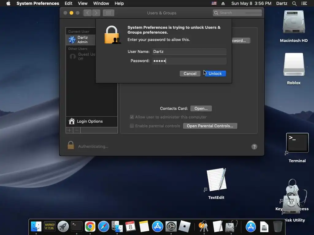Image resolution: width=314 pixels, height=235 pixels.
Task: Select Login Options in the sidebar
Action: point(91,121)
